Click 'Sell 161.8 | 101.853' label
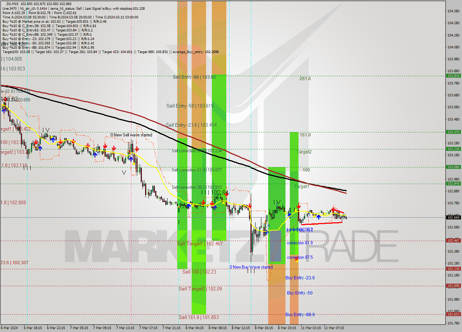Viewport: 462px width, 332px height. (x=199, y=317)
